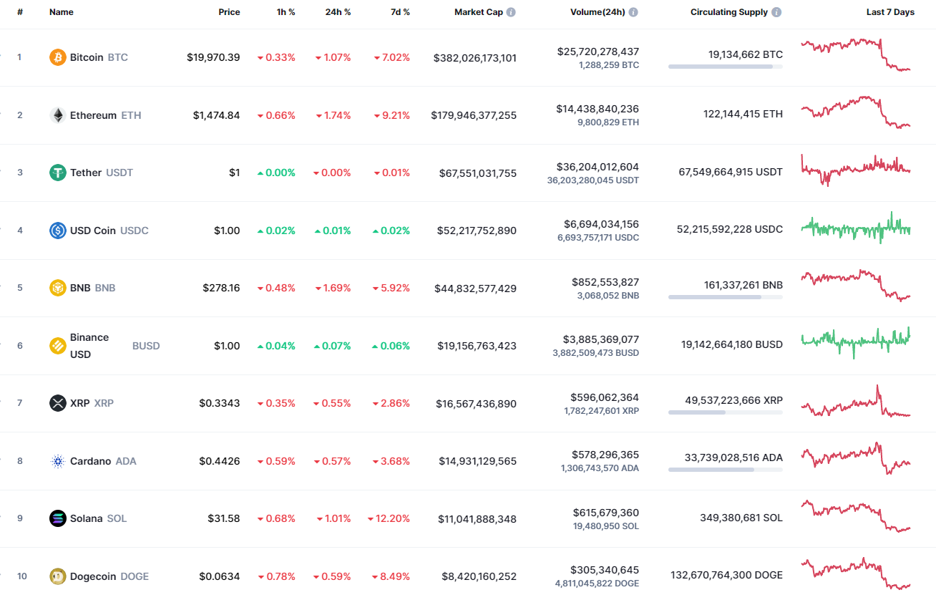Sort by the 7d % column header
Viewport: 936px width, 600px height.
[400, 11]
